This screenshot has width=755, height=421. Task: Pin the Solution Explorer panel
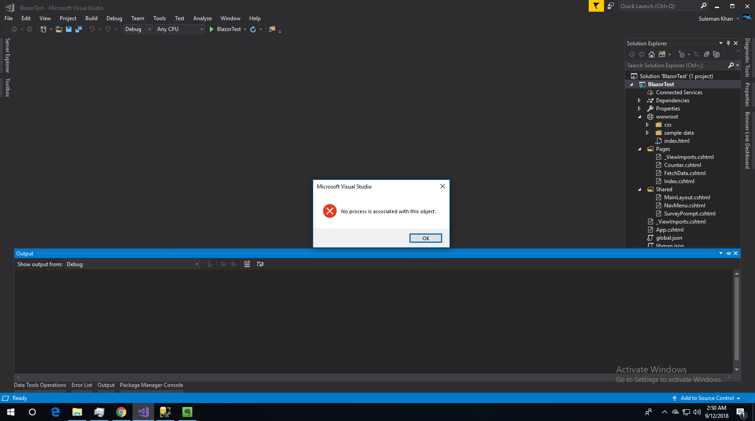click(x=728, y=43)
